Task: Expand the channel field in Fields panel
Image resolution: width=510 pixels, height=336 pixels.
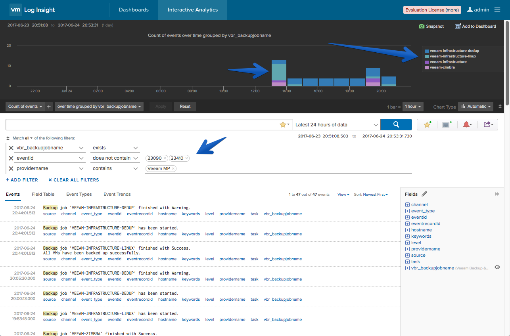Action: pyautogui.click(x=407, y=204)
